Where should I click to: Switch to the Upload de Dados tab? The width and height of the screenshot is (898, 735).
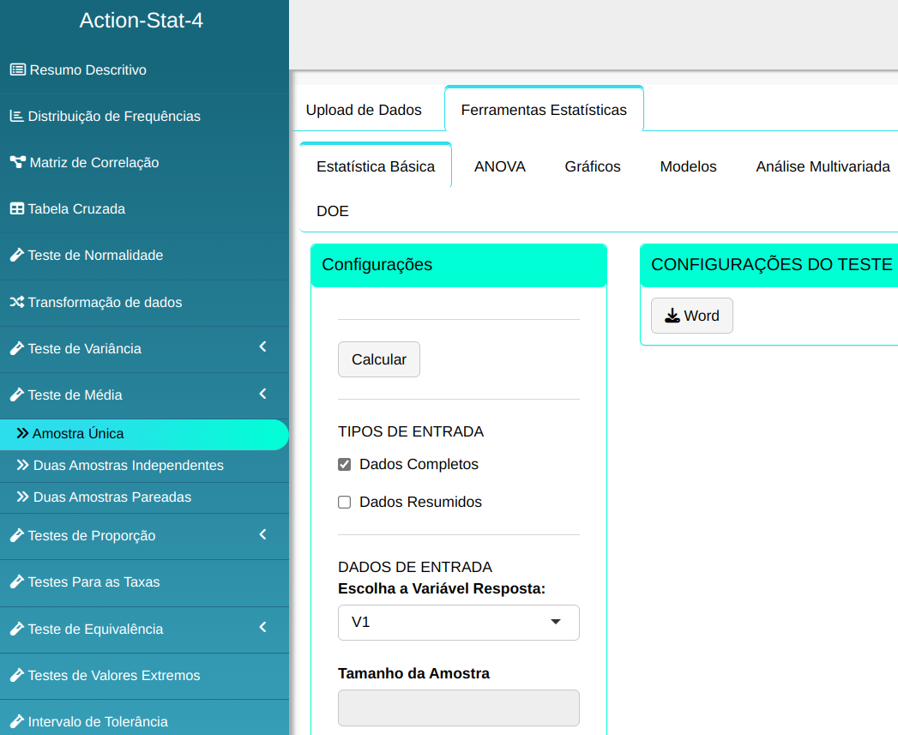(x=364, y=110)
